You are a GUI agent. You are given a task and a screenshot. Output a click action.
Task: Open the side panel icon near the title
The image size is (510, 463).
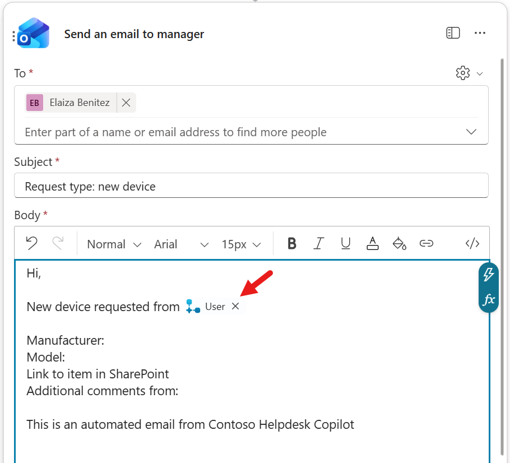point(452,33)
